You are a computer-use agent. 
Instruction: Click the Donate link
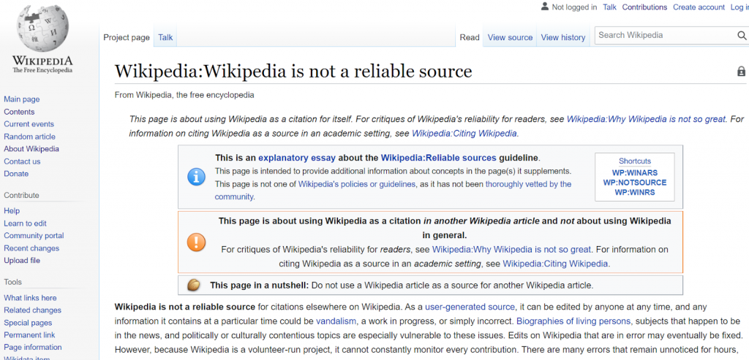[x=16, y=174]
